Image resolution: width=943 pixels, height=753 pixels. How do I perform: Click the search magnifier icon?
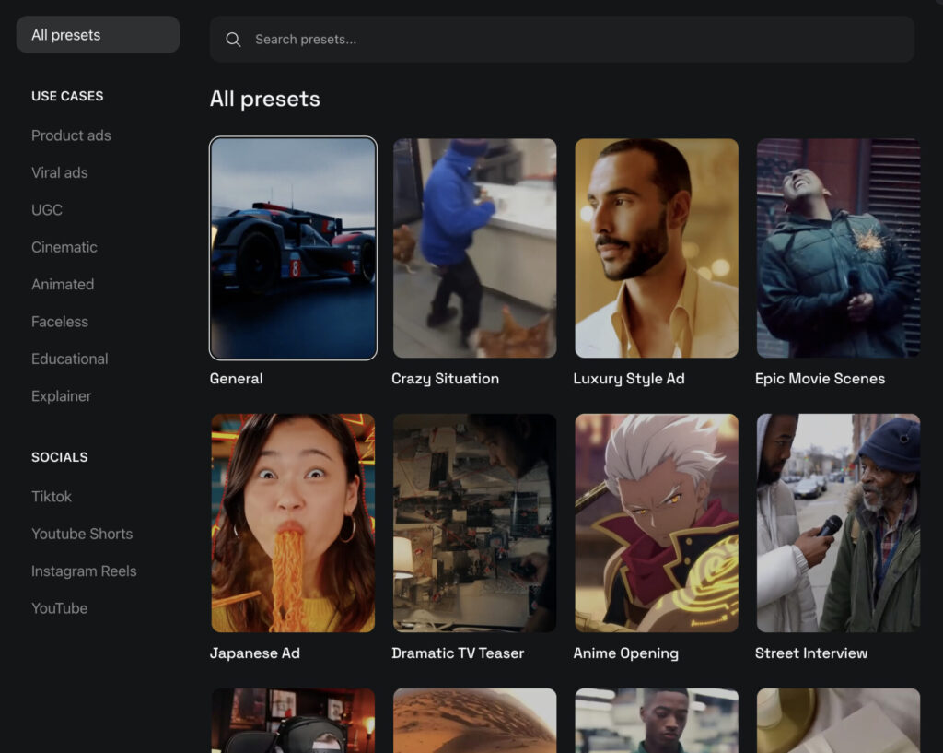pos(233,40)
